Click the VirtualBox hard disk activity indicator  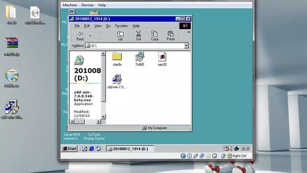tap(183, 156)
